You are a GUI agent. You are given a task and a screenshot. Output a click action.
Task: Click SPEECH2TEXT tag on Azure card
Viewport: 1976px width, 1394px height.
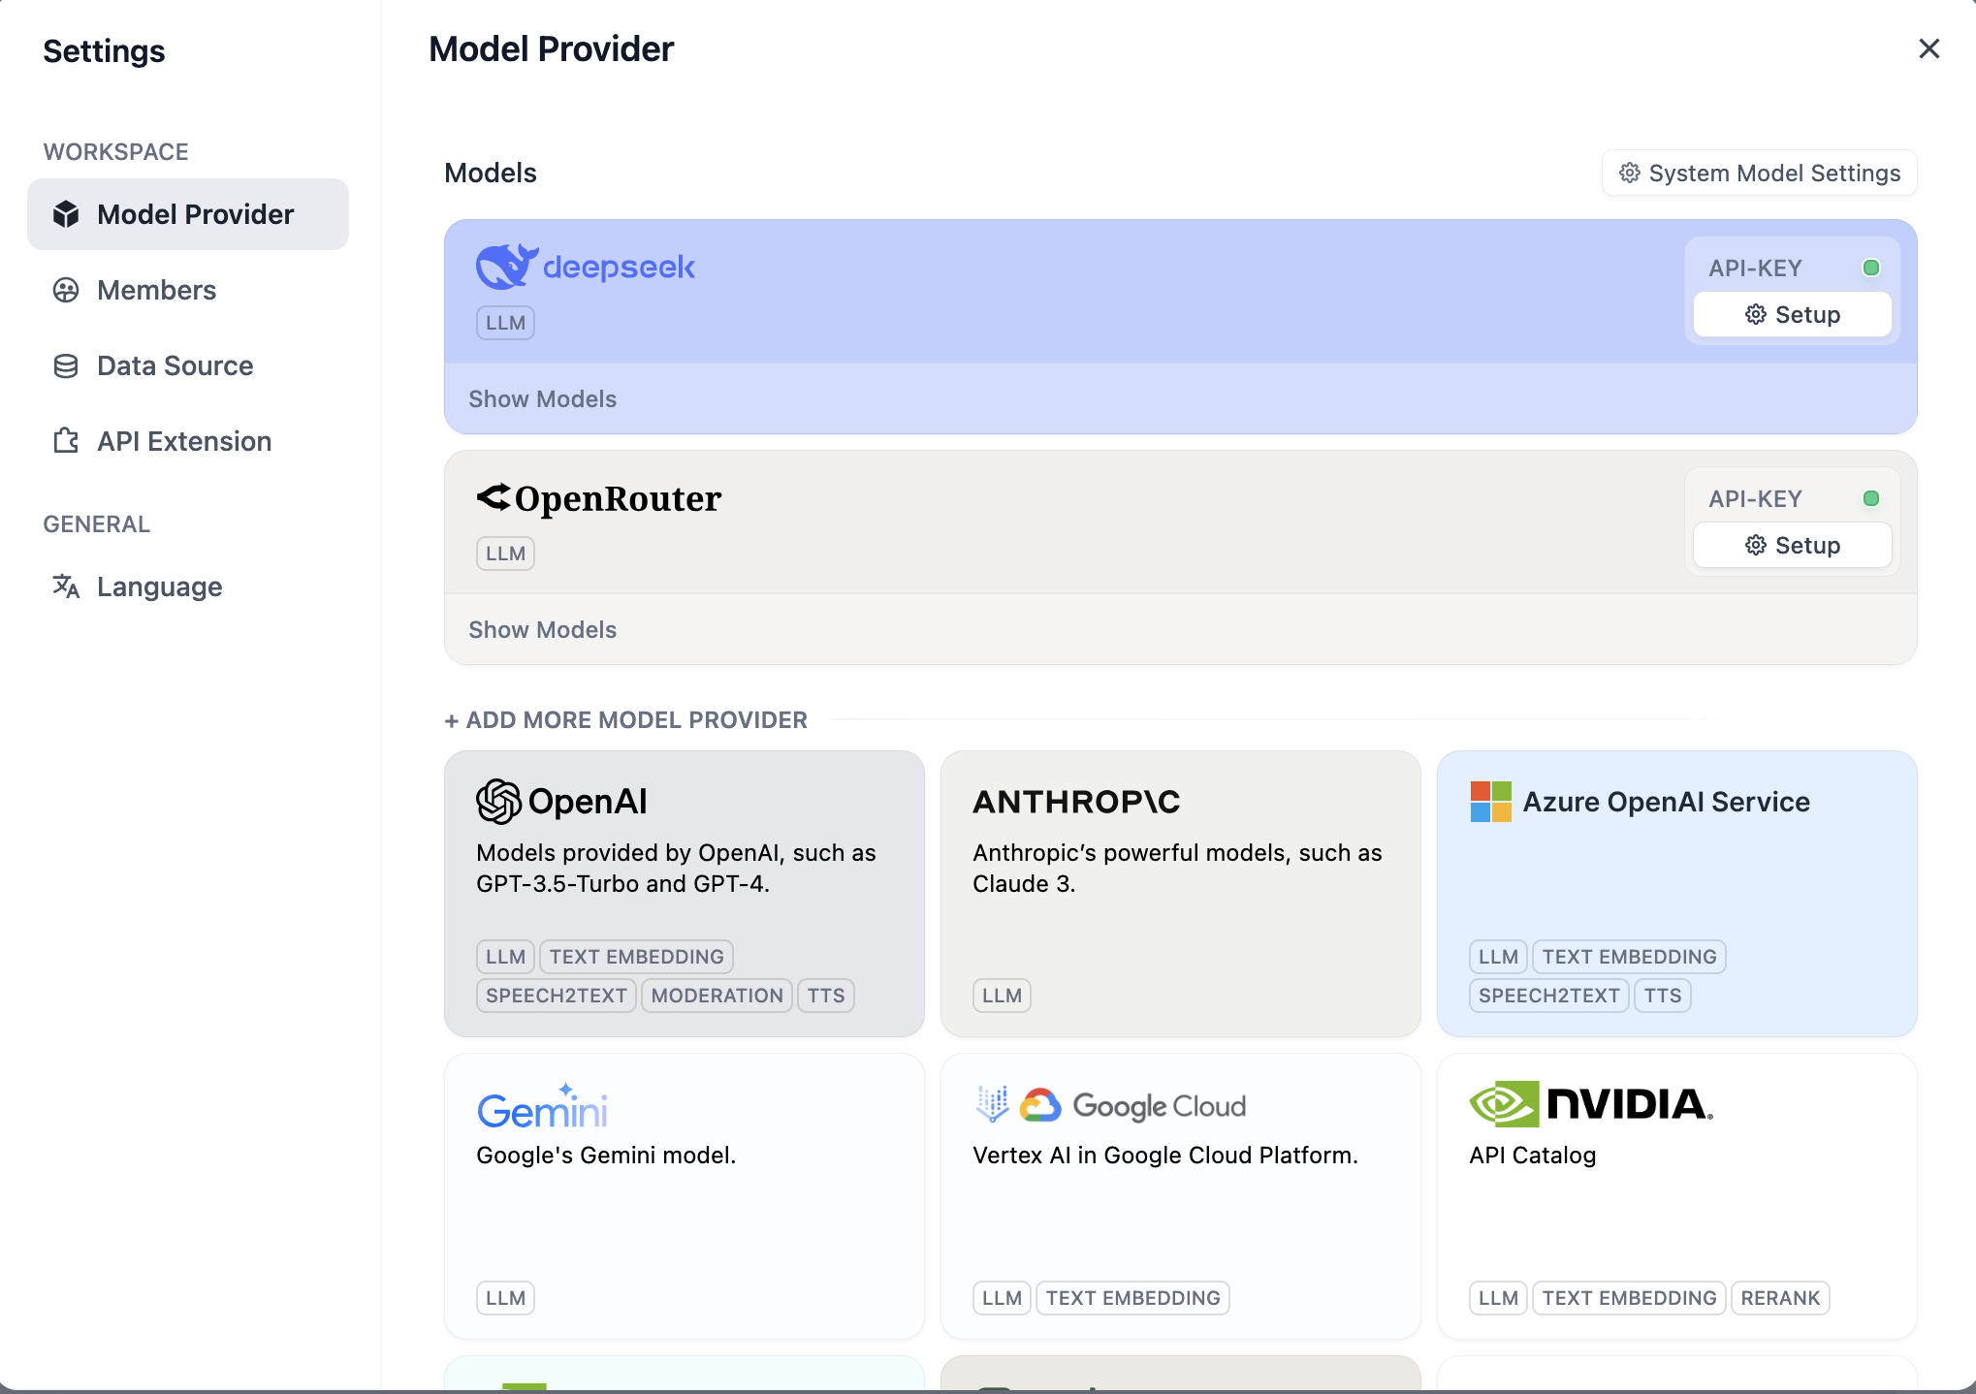tap(1549, 996)
